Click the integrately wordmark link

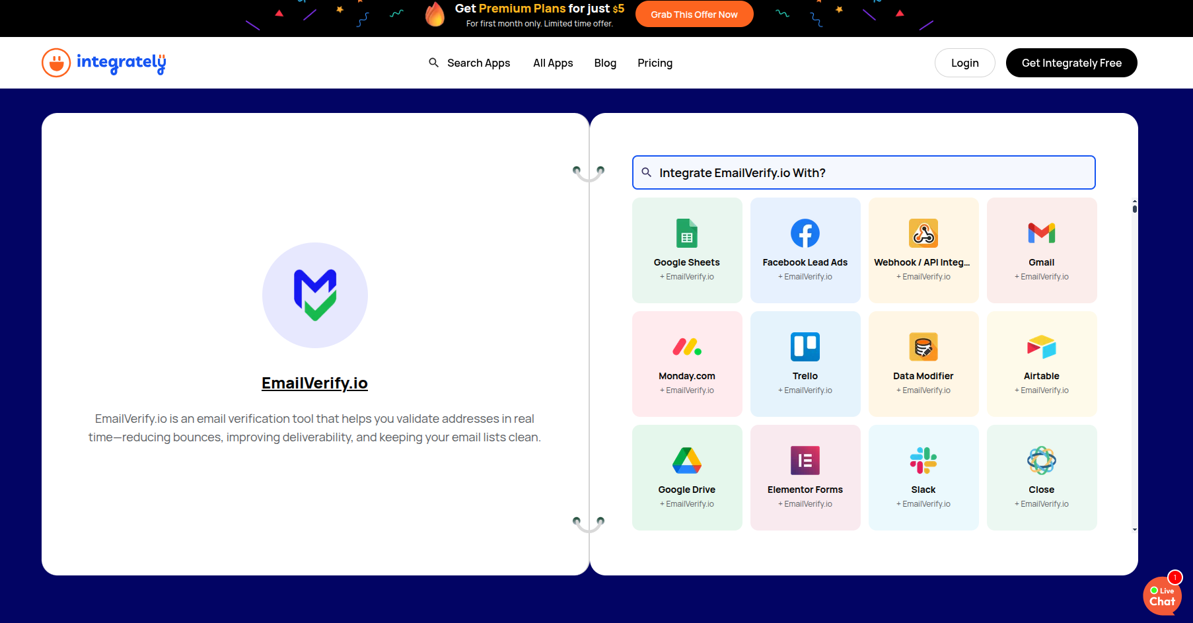121,63
